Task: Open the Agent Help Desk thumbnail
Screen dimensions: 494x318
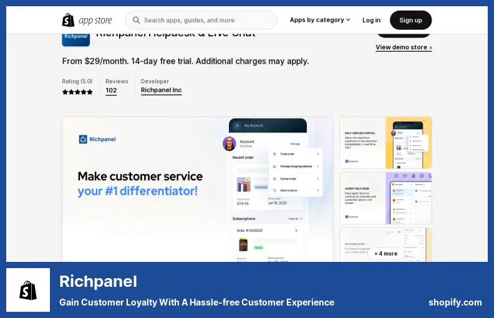Action: [x=385, y=198]
